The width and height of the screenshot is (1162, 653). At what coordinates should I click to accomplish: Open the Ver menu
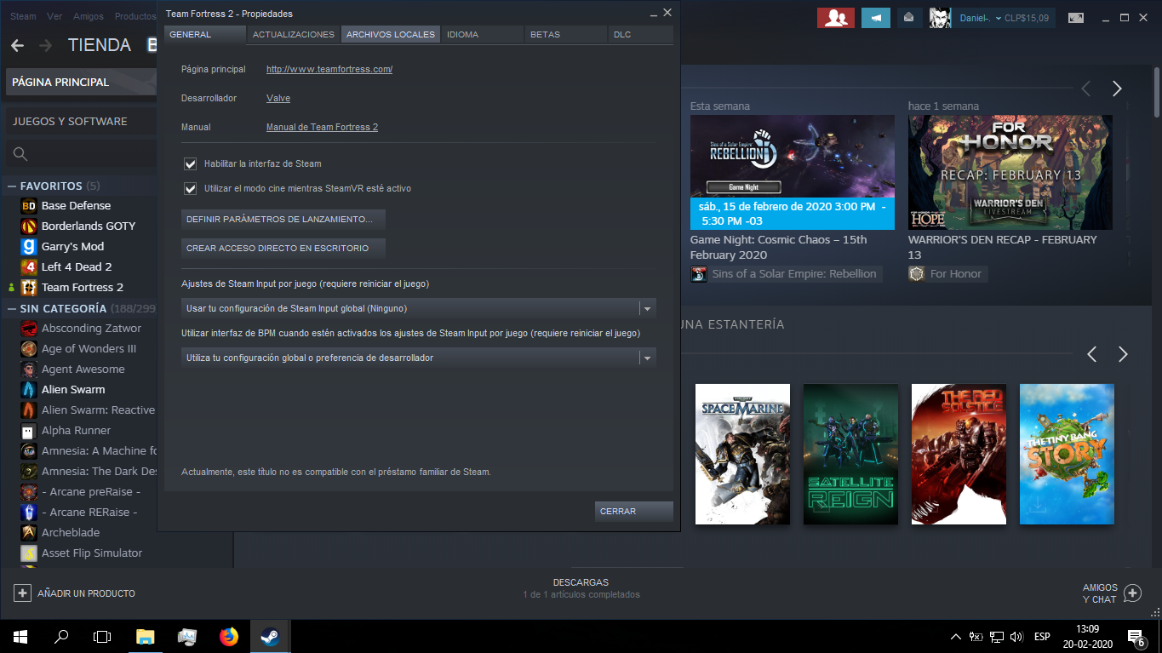[x=54, y=16]
